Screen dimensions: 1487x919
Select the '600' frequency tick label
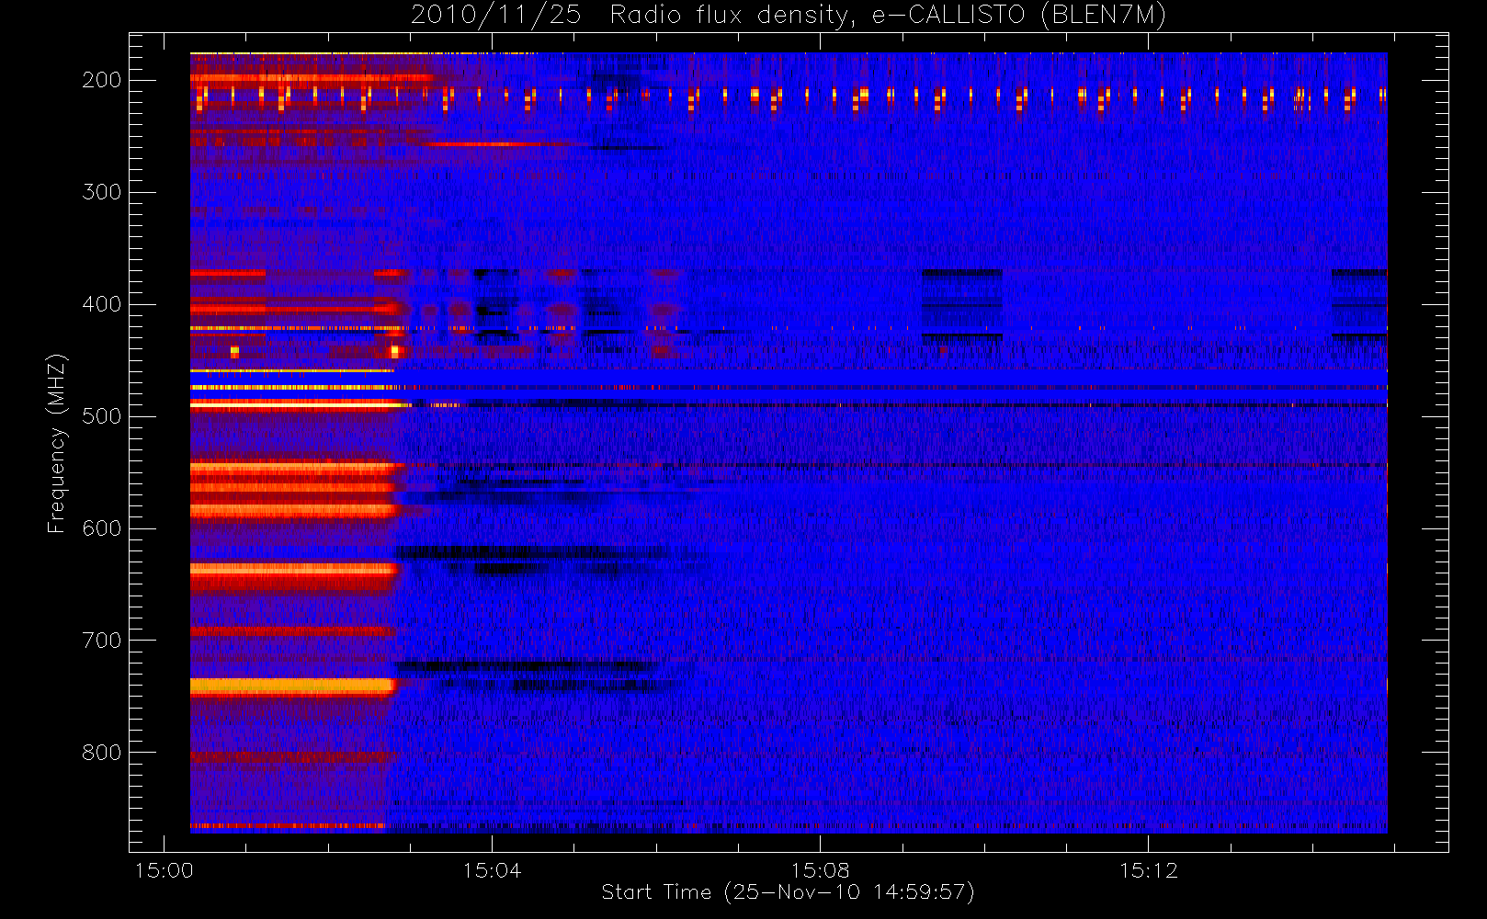(x=102, y=528)
